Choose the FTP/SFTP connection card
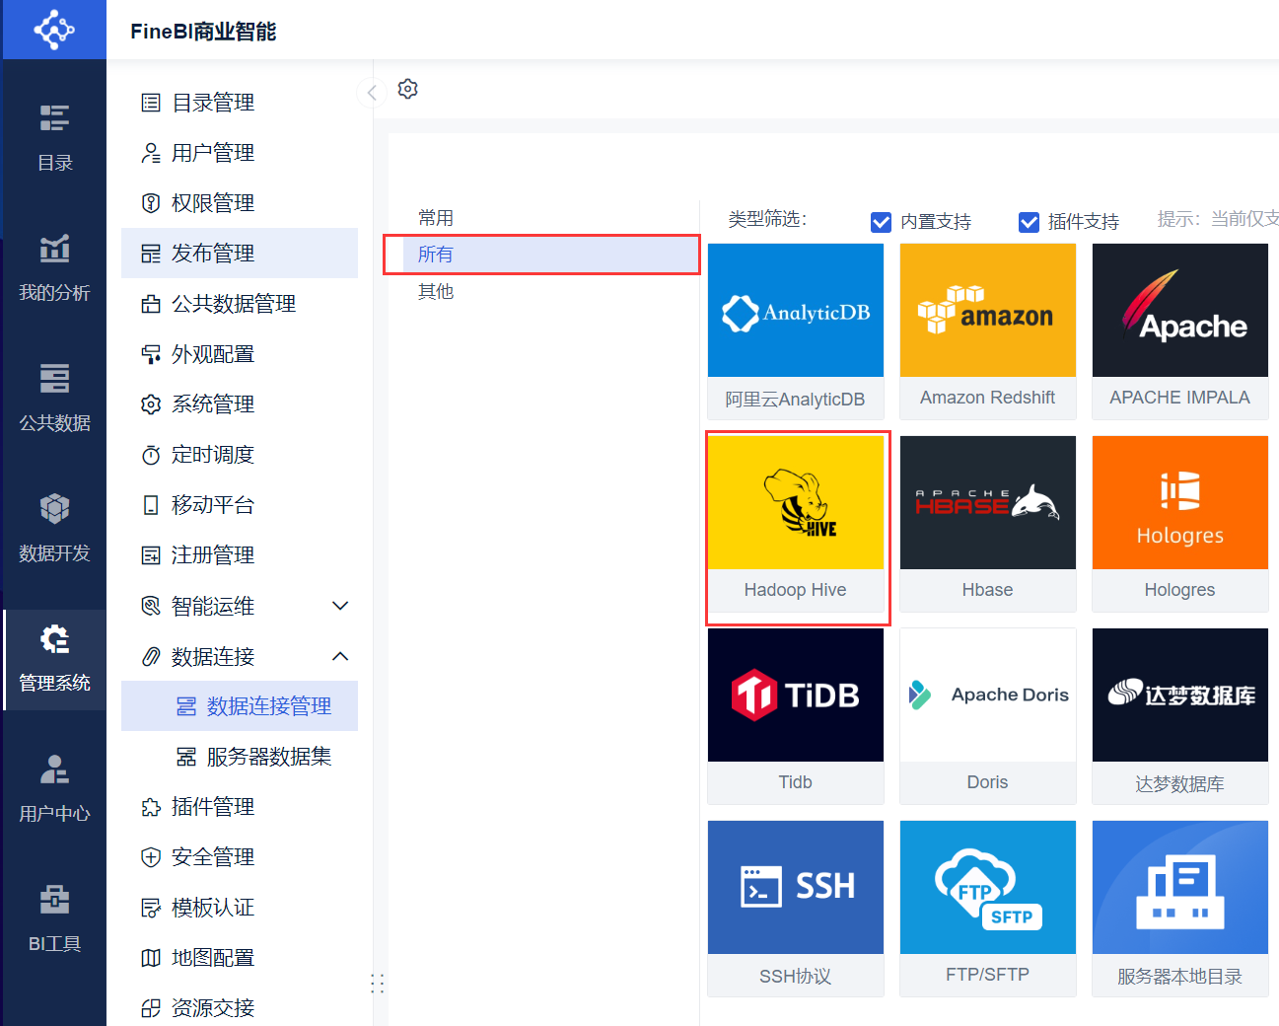This screenshot has height=1026, width=1279. pyautogui.click(x=988, y=909)
